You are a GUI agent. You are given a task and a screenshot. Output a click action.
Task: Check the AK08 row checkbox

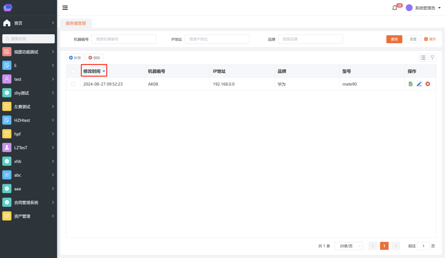coord(73,84)
